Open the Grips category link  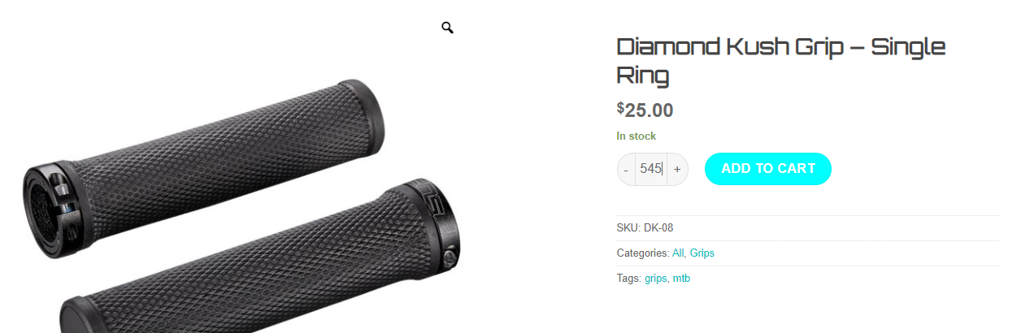point(702,253)
